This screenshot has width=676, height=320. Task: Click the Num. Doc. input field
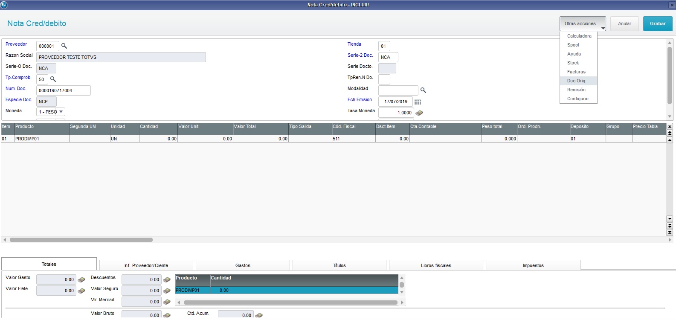[x=64, y=90]
